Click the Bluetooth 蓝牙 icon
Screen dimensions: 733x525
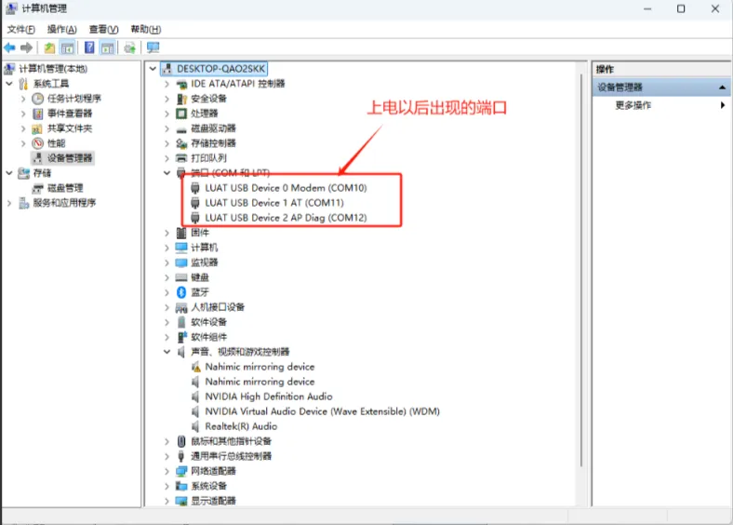tap(181, 292)
